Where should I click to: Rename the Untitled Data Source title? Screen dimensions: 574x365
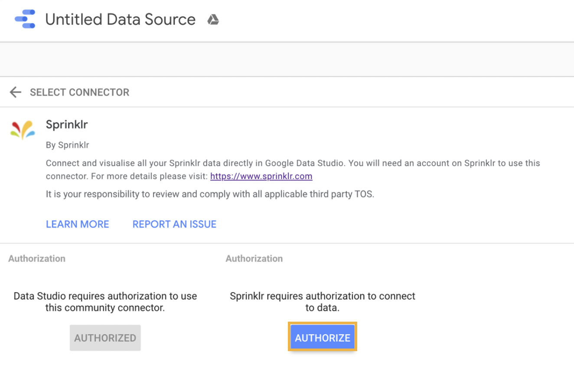[x=121, y=20]
